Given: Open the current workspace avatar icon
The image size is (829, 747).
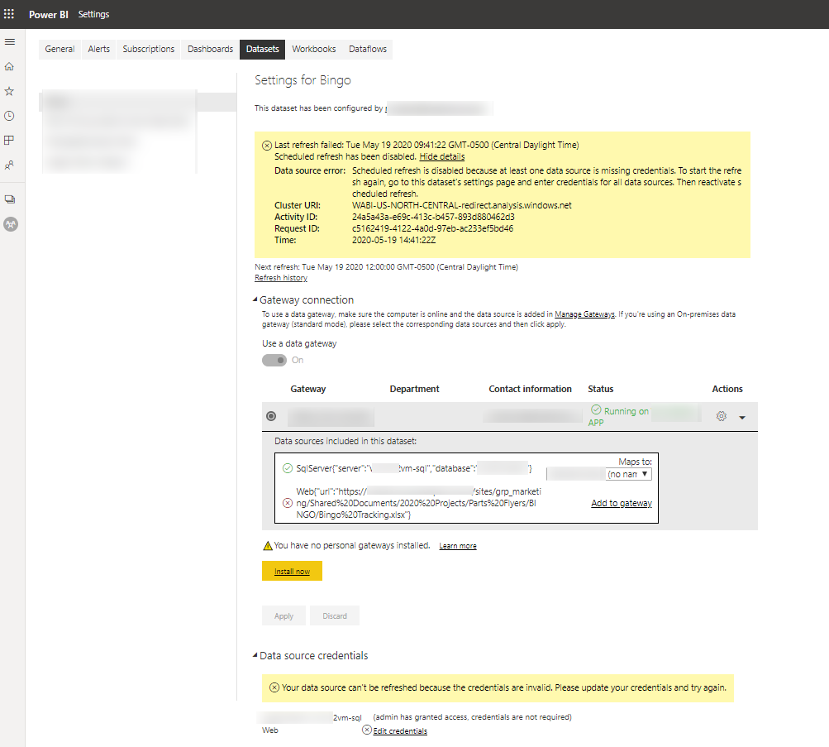Looking at the screenshot, I should tap(11, 224).
